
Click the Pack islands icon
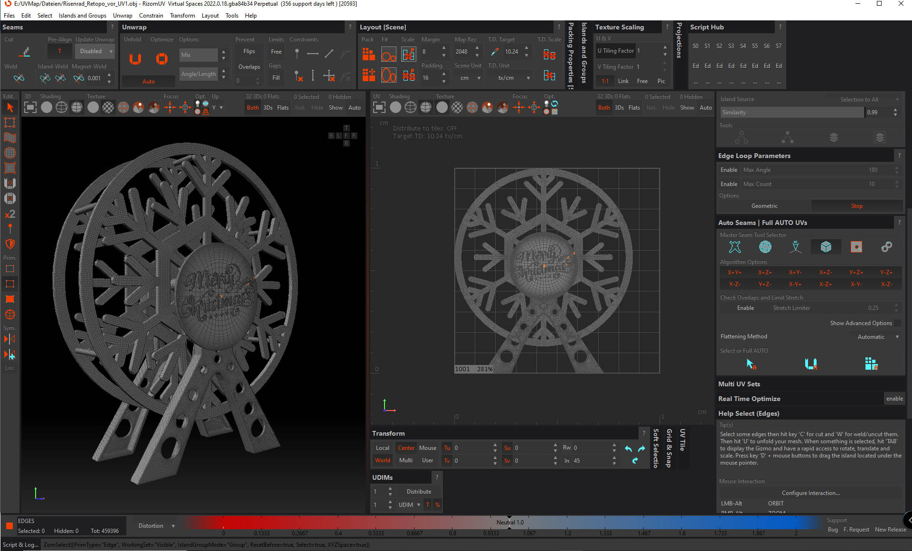pyautogui.click(x=368, y=54)
